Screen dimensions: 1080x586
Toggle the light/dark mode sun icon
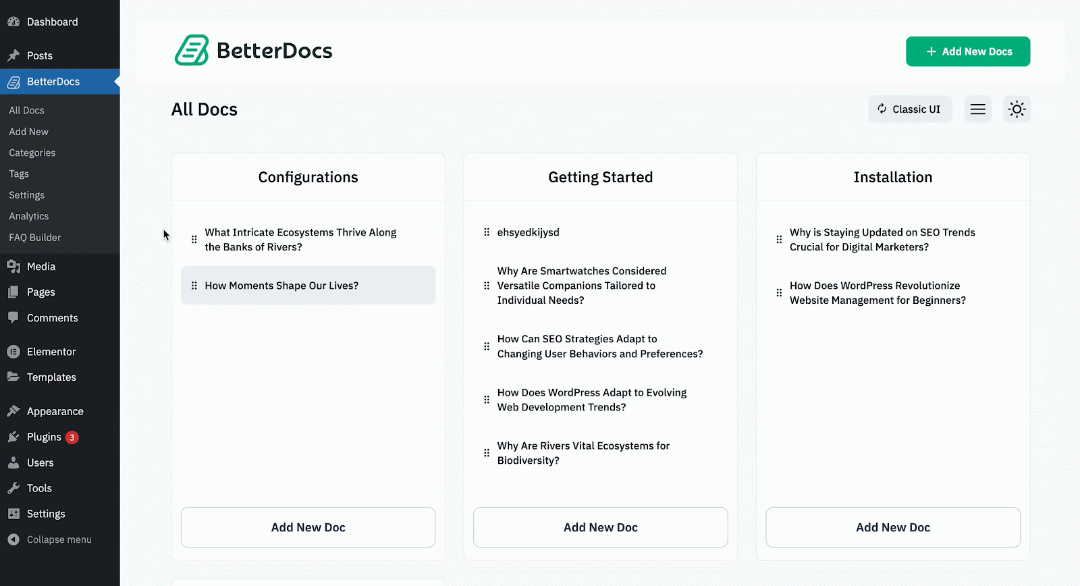[1017, 109]
